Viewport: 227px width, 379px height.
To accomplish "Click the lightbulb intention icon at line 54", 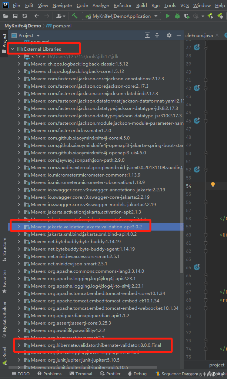I will 213,185.
